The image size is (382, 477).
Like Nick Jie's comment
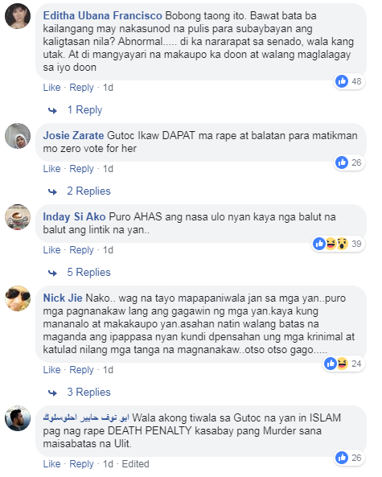click(51, 370)
